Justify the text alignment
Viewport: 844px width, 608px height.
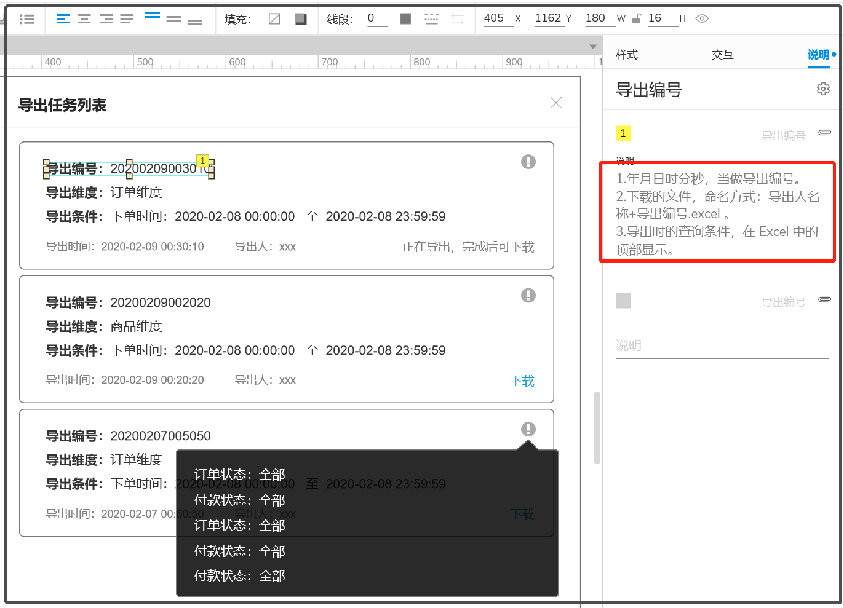127,19
